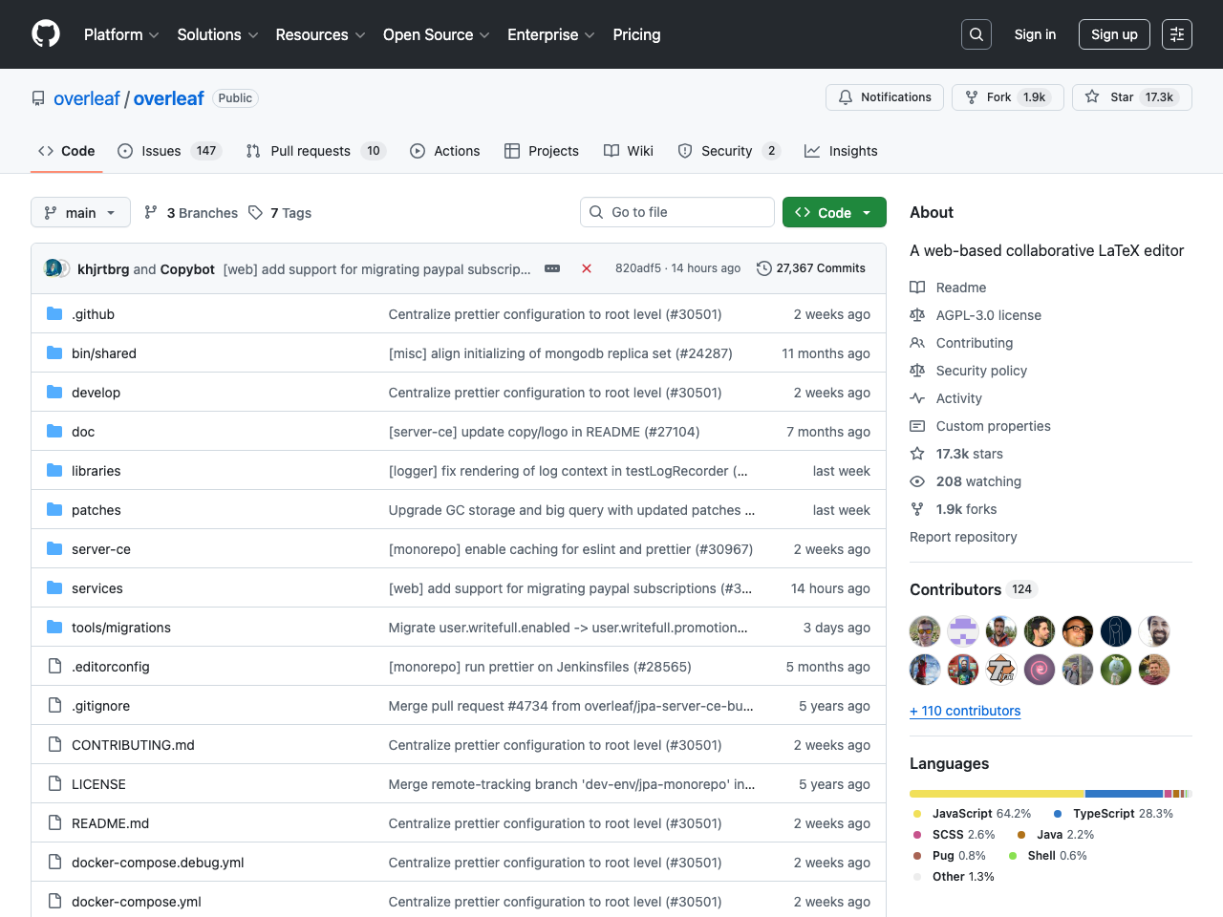Click the failed checks red X icon
This screenshot has width=1223, height=917.
click(x=587, y=268)
